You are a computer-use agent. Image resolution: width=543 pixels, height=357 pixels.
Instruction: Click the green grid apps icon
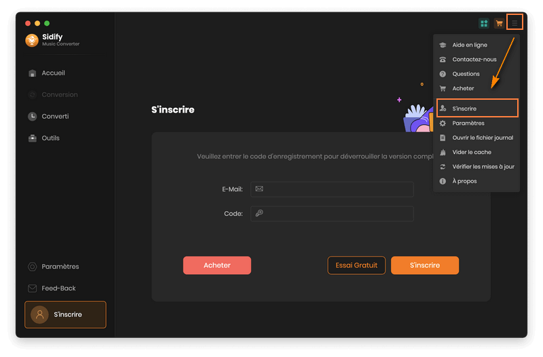click(x=484, y=23)
